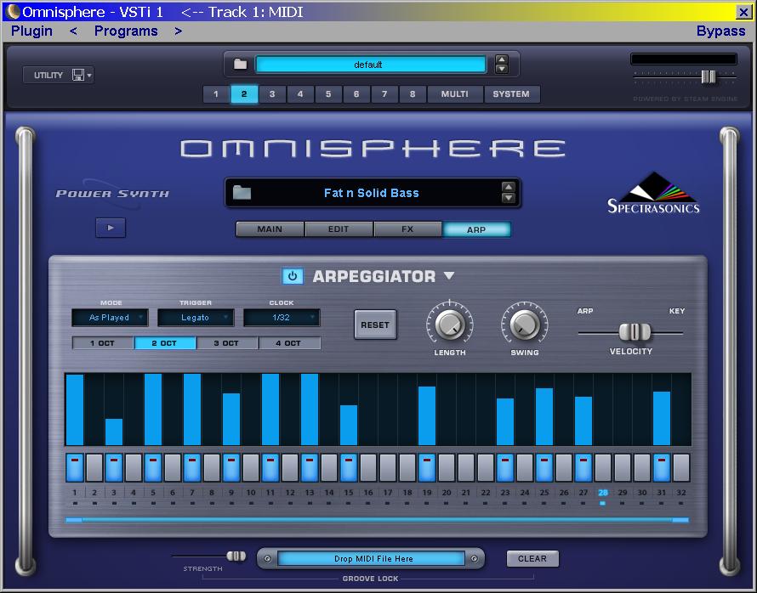This screenshot has width=757, height=593.
Task: Toggle arpeggiator step 32 button
Action: 681,467
